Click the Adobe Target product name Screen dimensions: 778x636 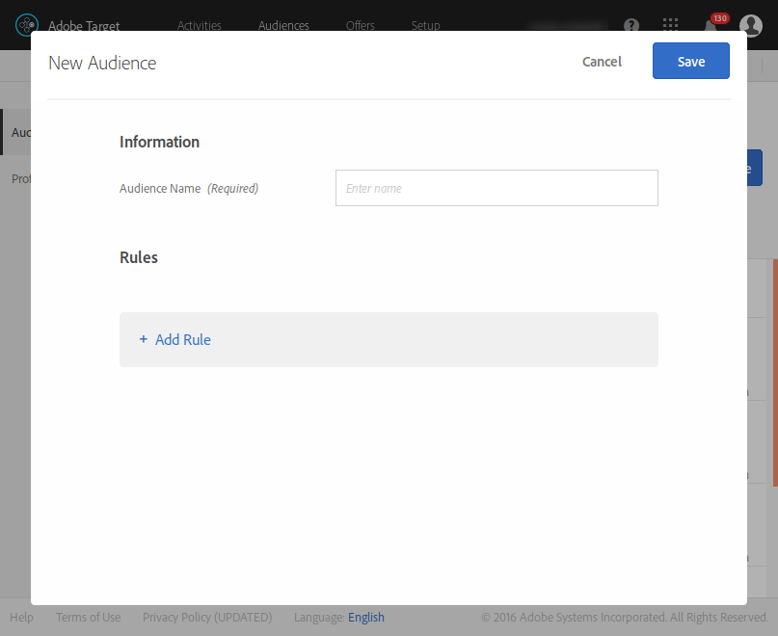pos(84,26)
